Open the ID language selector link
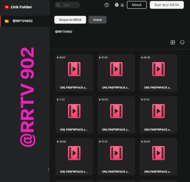This screenshot has height=182, width=190. click(x=122, y=5)
